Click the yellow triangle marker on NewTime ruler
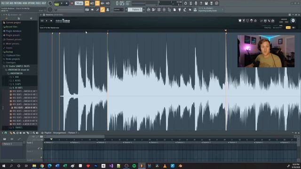 (226, 31)
